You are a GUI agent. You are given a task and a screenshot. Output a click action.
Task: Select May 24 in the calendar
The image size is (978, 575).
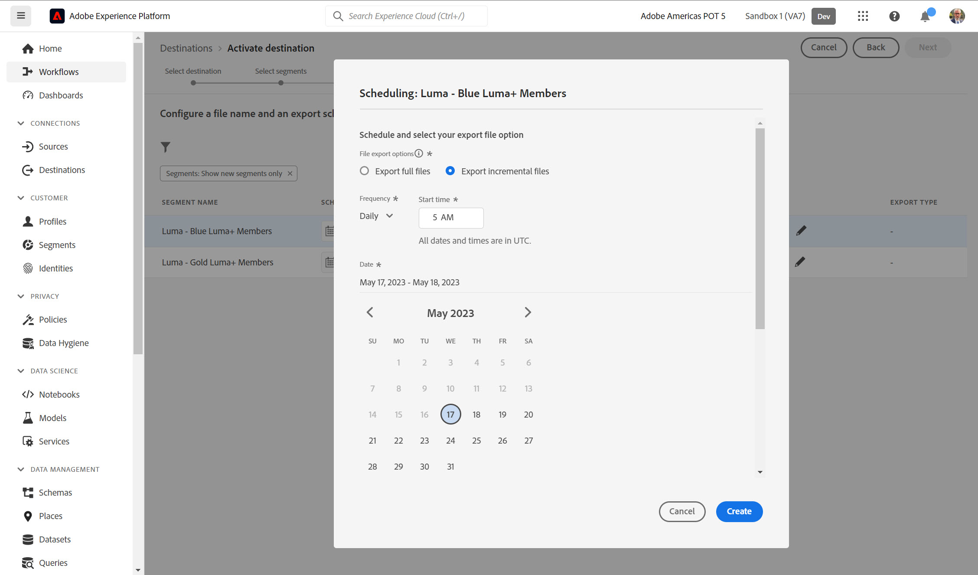(x=450, y=441)
